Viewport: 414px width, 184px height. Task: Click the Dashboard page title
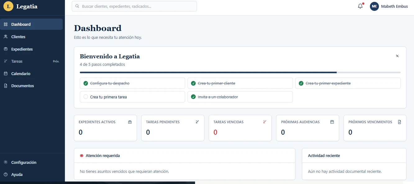tap(98, 28)
